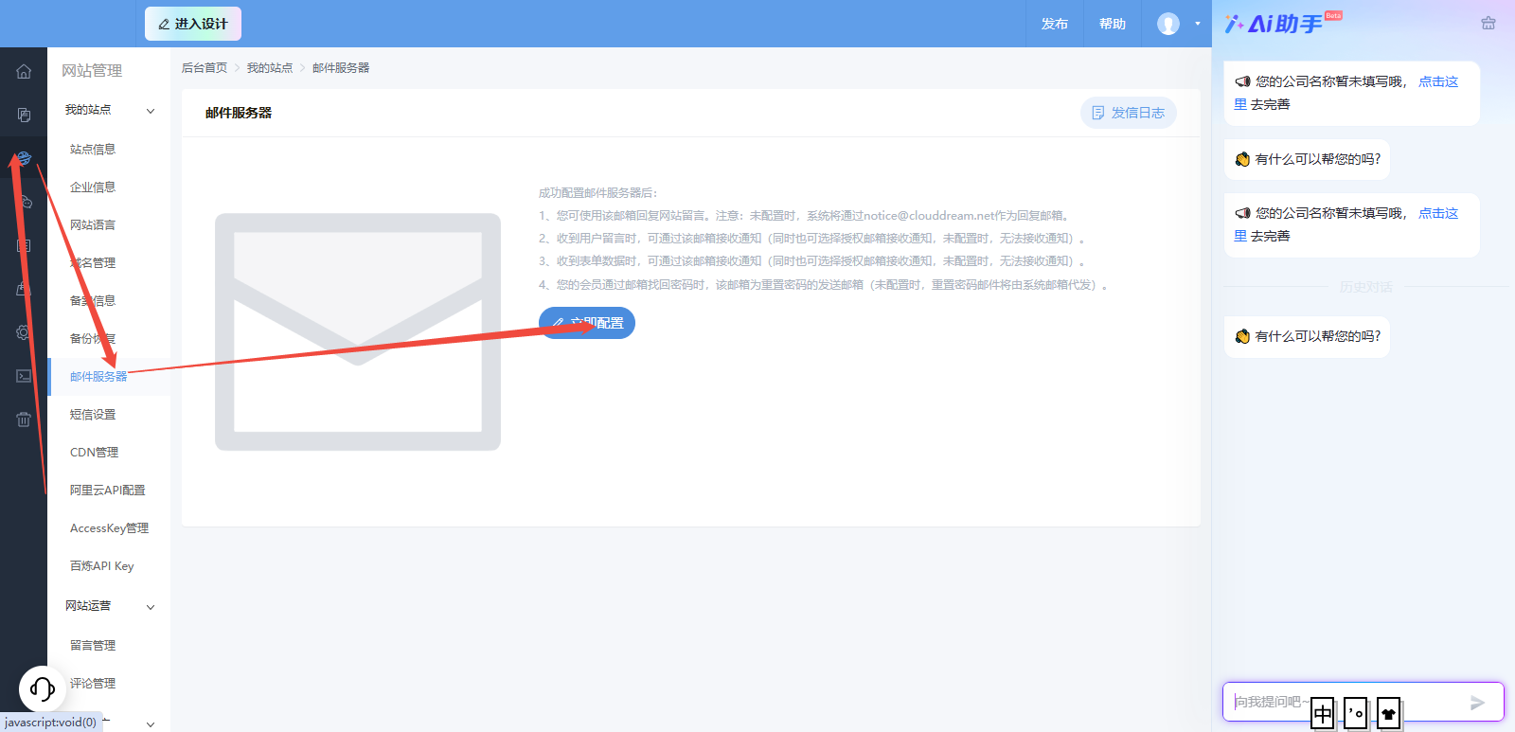Click the home icon in left sidebar
Image resolution: width=1515 pixels, height=732 pixels.
click(24, 71)
